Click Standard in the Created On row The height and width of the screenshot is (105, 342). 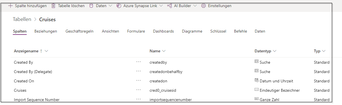tap(322, 81)
